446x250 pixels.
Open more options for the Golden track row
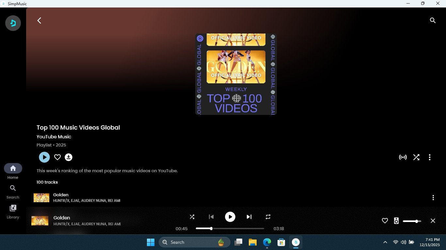pos(433,198)
